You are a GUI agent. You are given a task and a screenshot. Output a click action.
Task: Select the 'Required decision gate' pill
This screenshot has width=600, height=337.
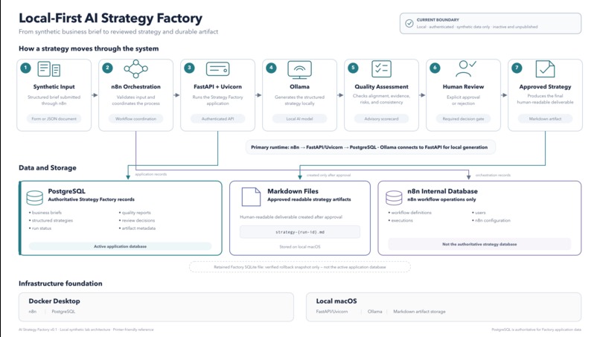click(463, 119)
